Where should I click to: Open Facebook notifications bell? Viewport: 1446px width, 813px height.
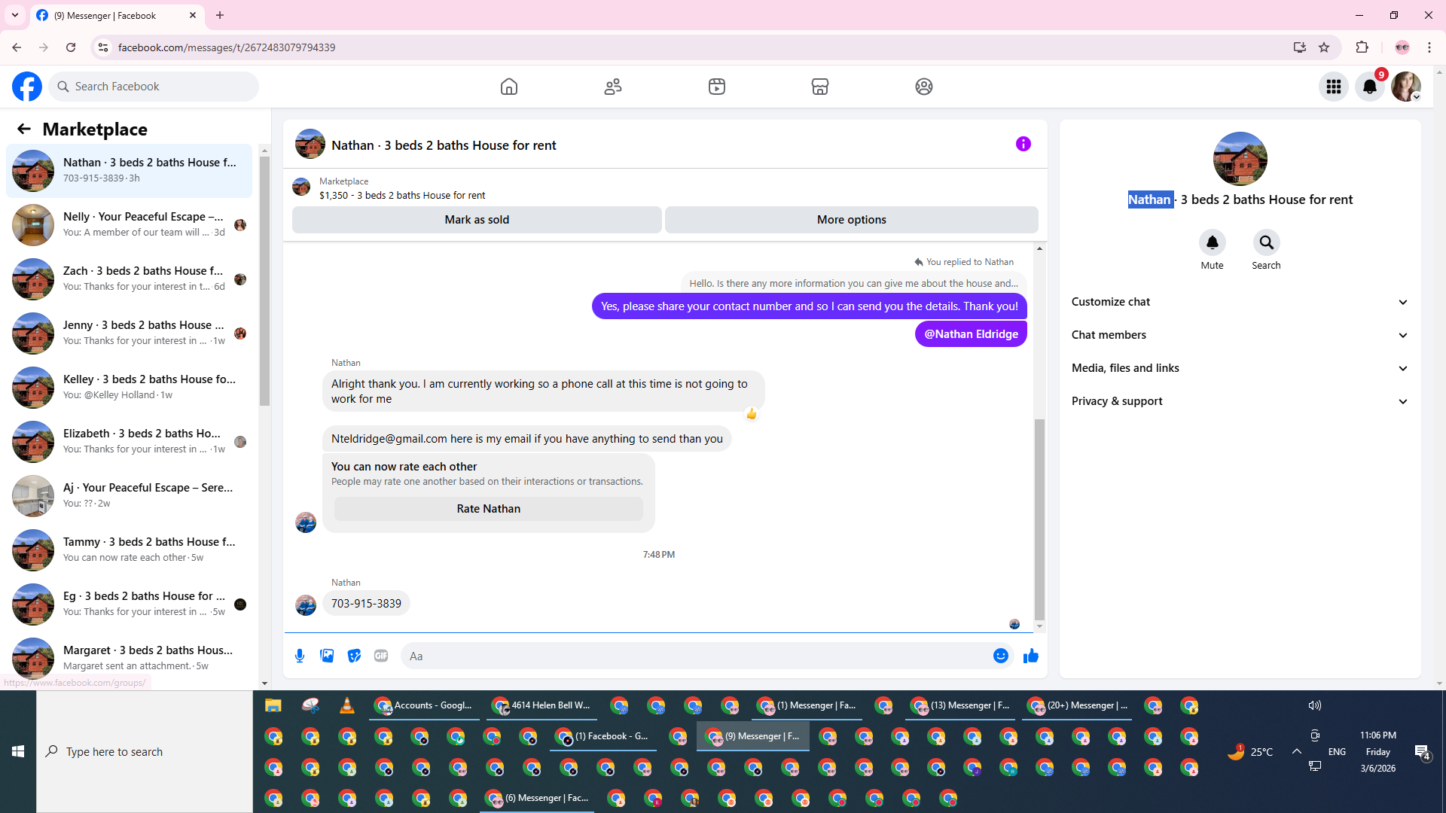(x=1369, y=87)
